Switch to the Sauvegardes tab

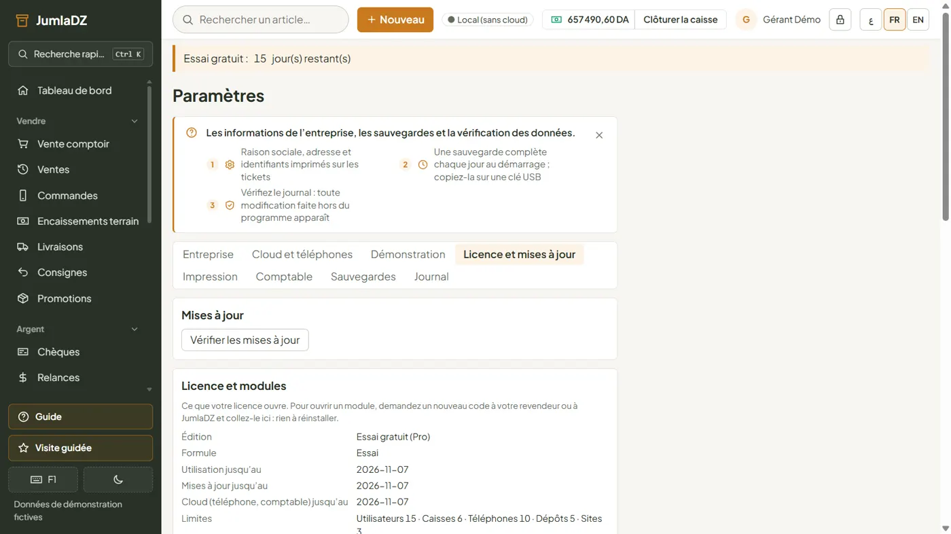(x=363, y=277)
